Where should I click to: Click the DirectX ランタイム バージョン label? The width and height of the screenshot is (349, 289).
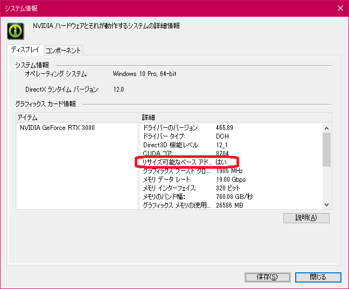[x=62, y=90]
